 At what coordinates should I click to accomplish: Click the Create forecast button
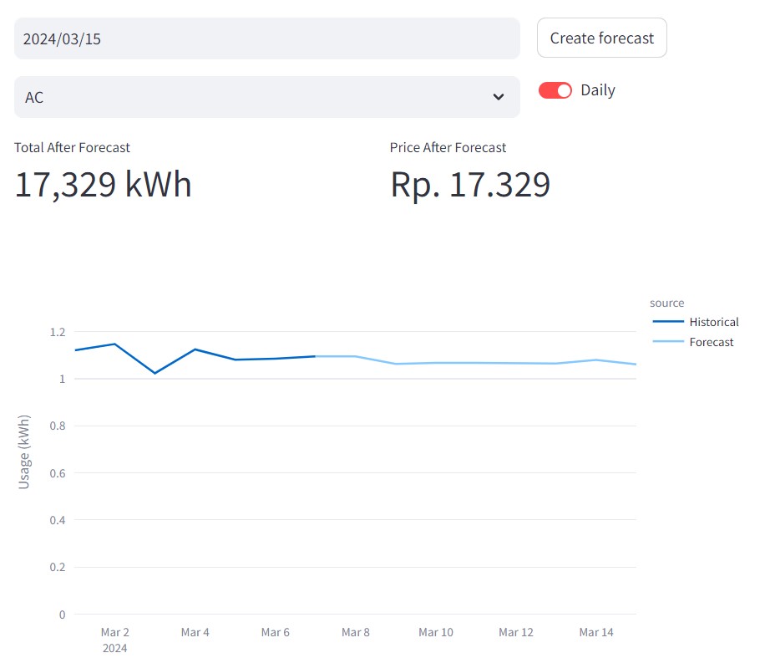tap(601, 38)
